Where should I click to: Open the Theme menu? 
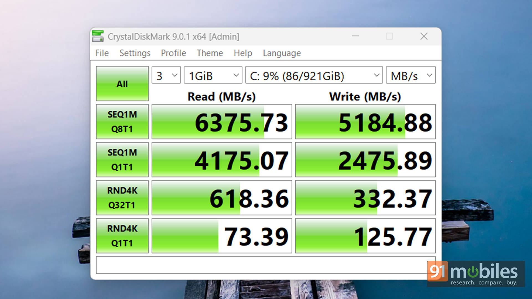click(x=210, y=53)
